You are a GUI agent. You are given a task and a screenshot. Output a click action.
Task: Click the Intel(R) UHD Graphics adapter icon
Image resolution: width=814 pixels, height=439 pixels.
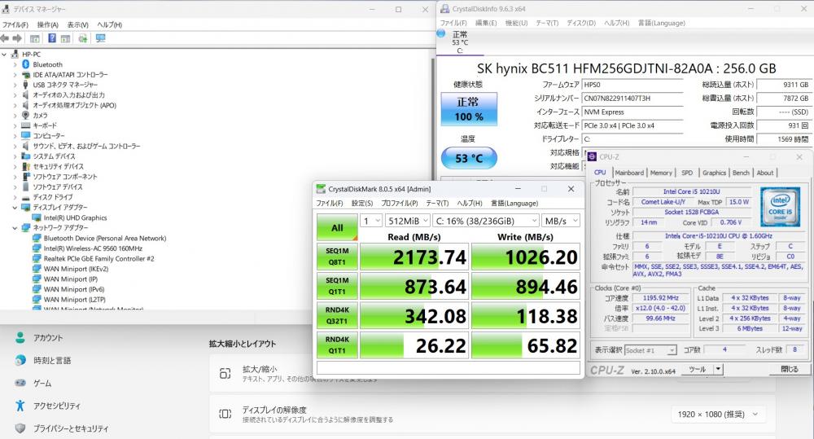point(37,217)
